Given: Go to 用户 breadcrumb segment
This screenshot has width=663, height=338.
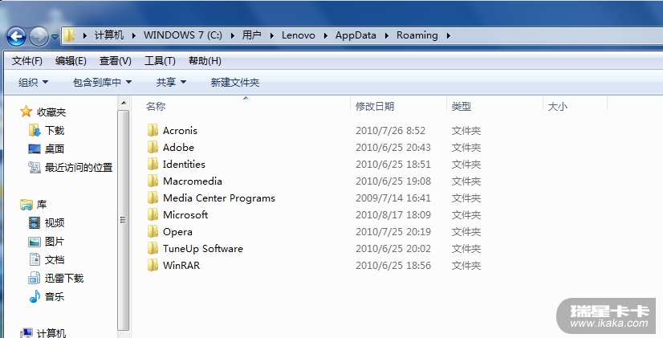Looking at the screenshot, I should [251, 35].
